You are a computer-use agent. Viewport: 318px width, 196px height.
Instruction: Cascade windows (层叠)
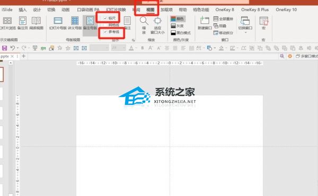pyautogui.click(x=220, y=26)
